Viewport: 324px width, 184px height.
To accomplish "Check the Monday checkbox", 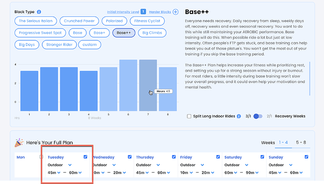I will tap(41, 157).
